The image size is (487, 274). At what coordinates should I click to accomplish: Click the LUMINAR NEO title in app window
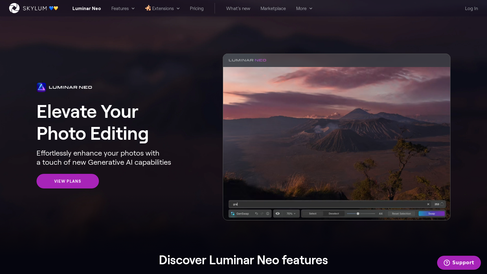click(x=247, y=60)
